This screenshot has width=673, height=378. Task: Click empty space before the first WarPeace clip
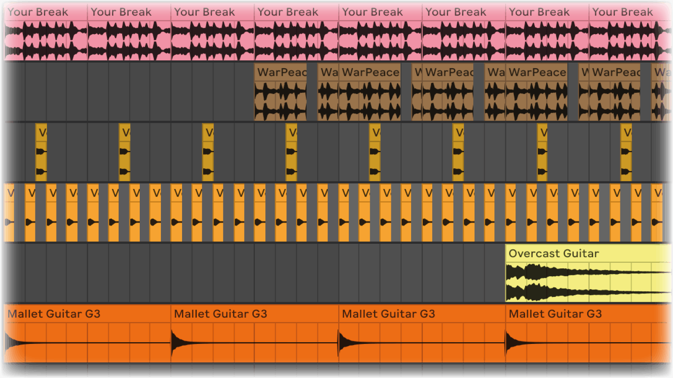pos(129,91)
